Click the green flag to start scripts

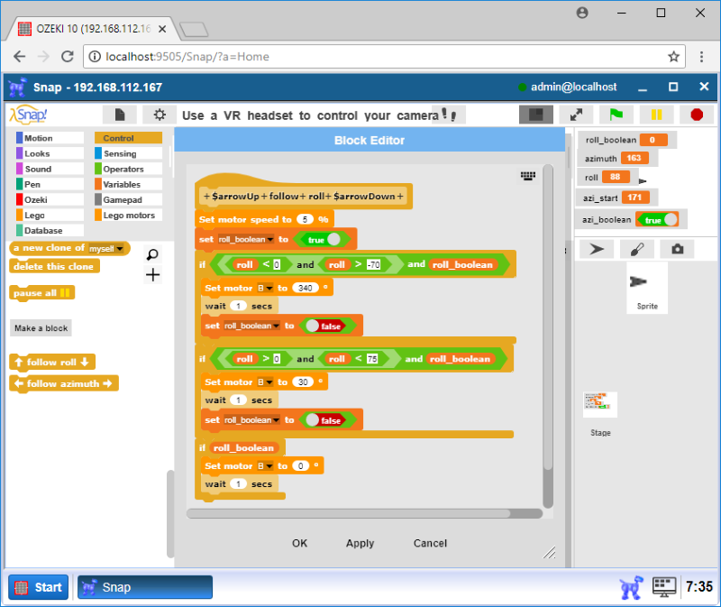(616, 115)
